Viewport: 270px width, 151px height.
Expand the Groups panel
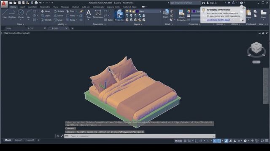pyautogui.click(x=221, y=24)
